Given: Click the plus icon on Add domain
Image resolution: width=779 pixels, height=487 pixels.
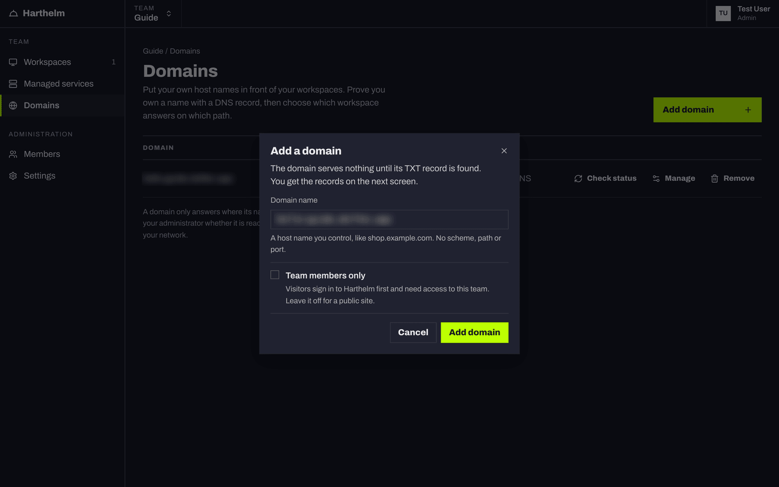Looking at the screenshot, I should (x=748, y=110).
